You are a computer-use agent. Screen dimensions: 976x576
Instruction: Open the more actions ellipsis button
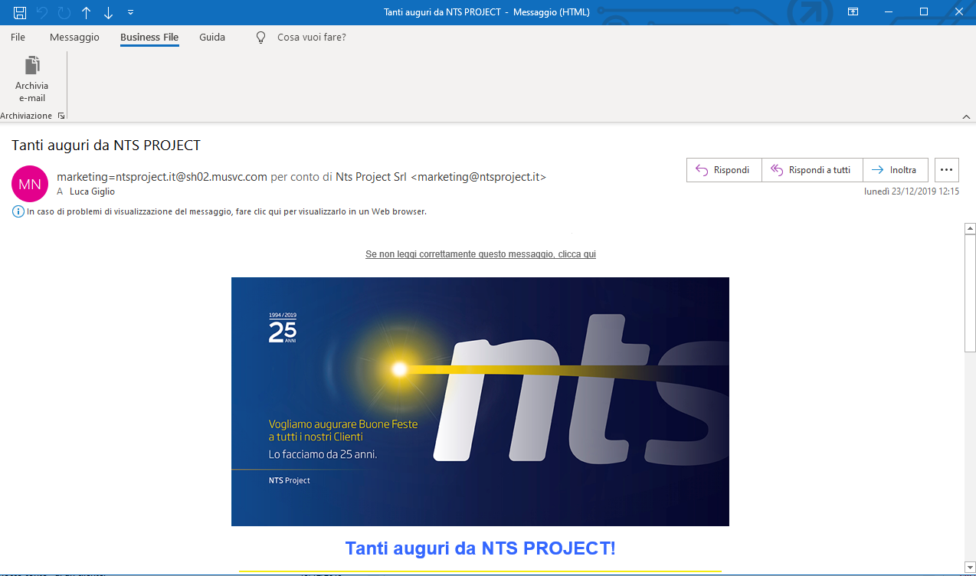[947, 170]
